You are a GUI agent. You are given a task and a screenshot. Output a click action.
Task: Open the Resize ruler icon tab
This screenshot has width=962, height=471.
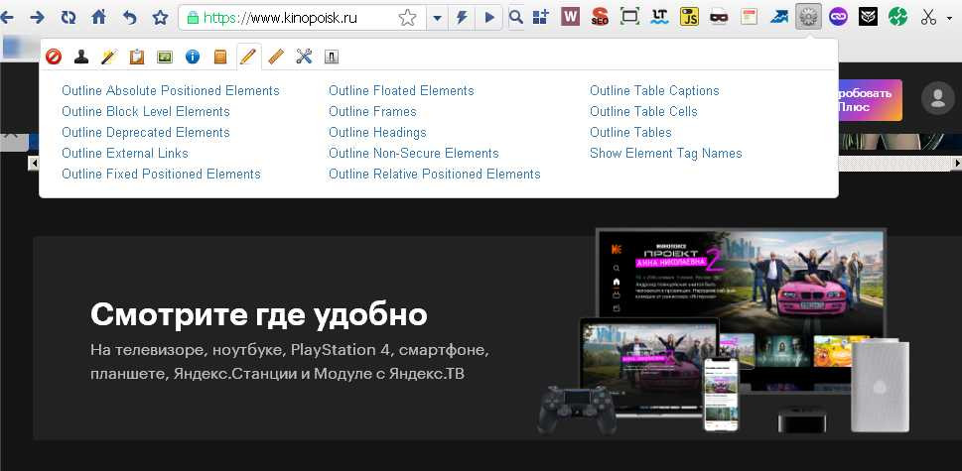tap(276, 57)
